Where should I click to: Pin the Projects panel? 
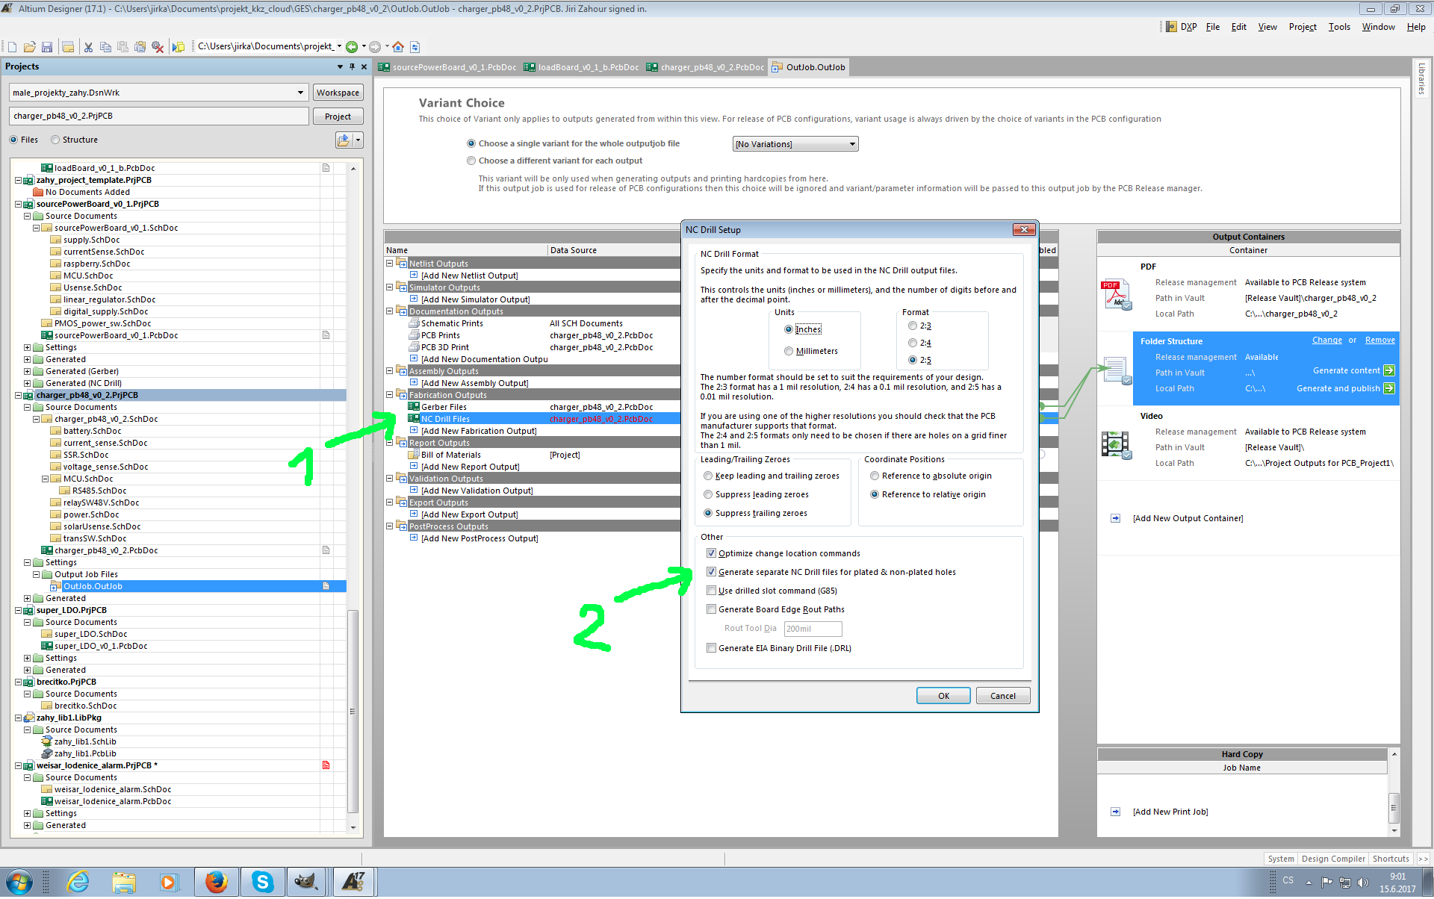(x=352, y=66)
